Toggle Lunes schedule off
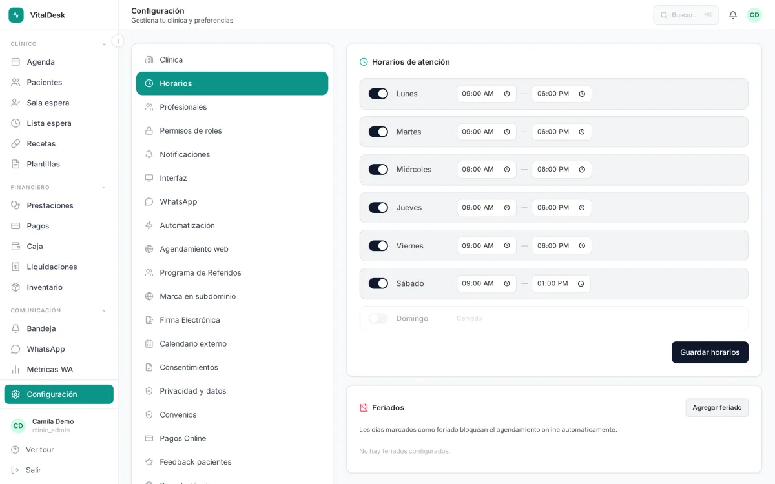Image resolution: width=775 pixels, height=484 pixels. (378, 94)
